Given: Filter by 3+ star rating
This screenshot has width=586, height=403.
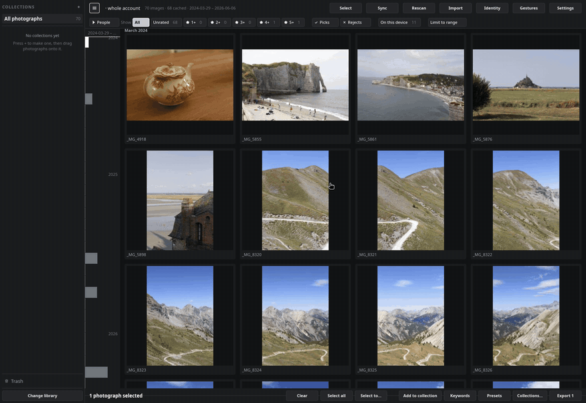Looking at the screenshot, I should click(x=243, y=23).
